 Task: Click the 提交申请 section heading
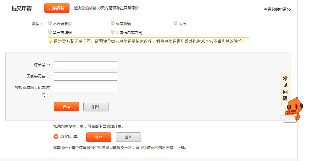(22, 8)
